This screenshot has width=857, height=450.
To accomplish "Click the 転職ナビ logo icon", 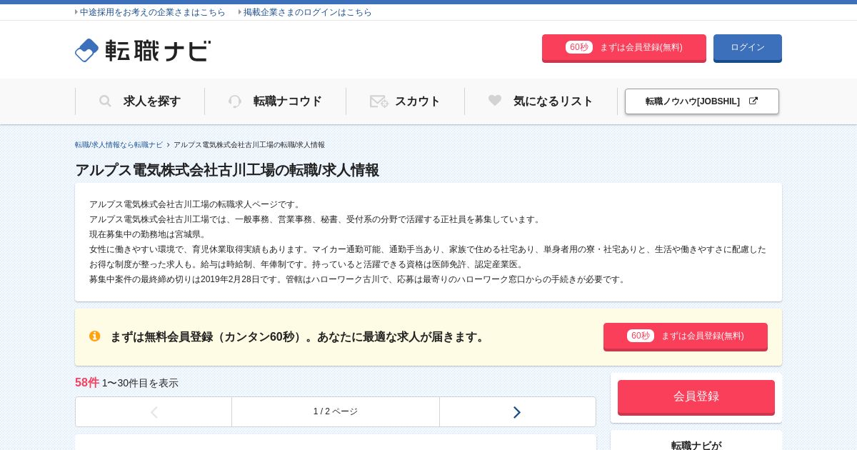I will 86,50.
